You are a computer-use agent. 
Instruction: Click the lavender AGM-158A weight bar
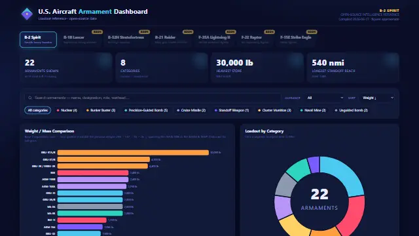click(x=92, y=186)
